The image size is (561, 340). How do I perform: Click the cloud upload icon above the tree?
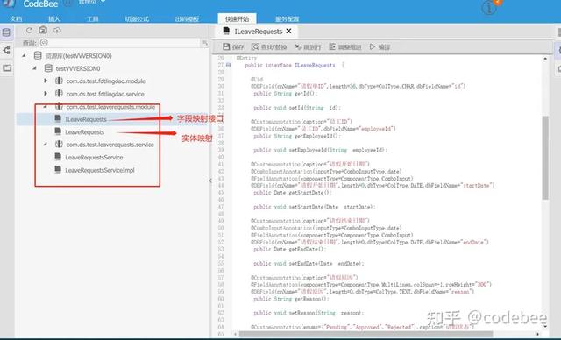57,31
